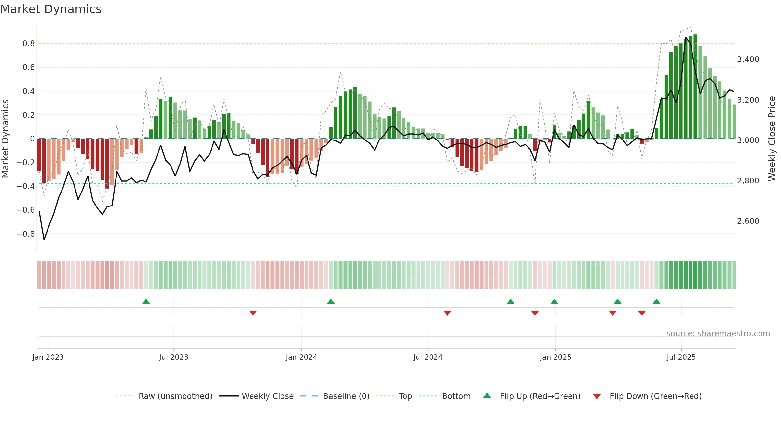This screenshot has width=781, height=439.
Task: Click the source: sharemaestro.com text
Action: 718,333
